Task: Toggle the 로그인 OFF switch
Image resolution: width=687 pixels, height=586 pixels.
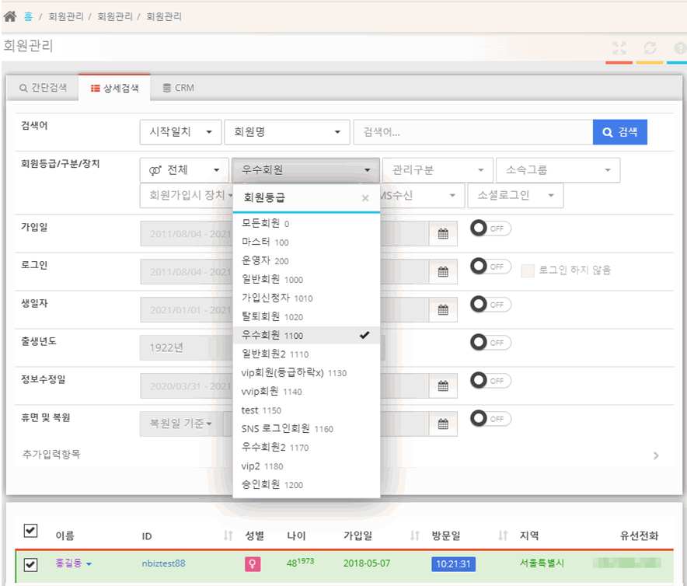Action: (x=490, y=267)
